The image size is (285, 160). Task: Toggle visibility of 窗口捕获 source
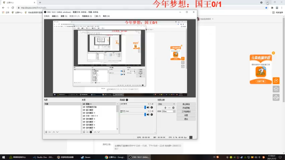pos(84,110)
